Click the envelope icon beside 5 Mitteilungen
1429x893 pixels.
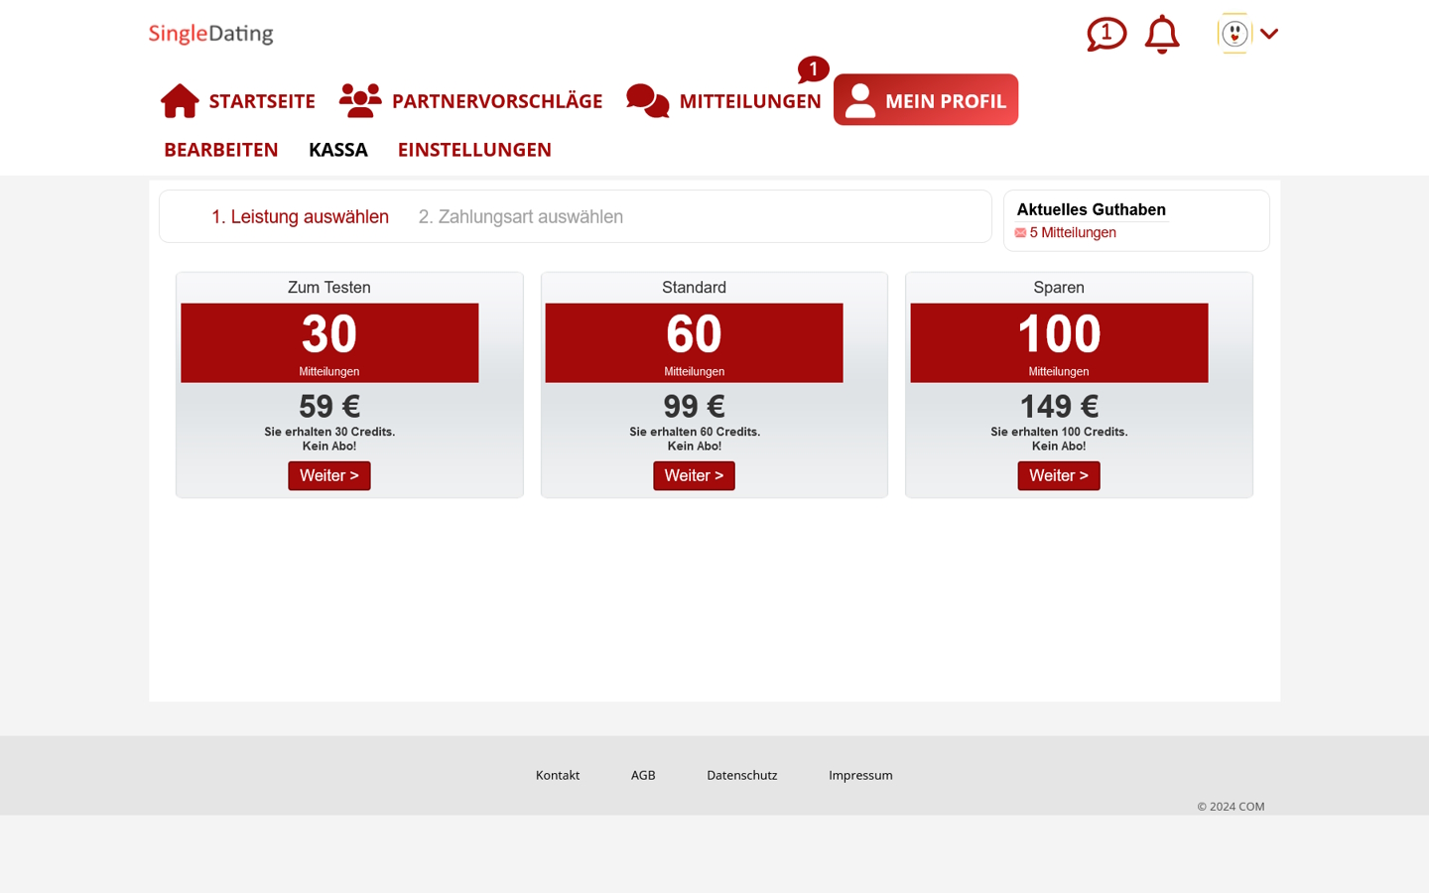1020,232
